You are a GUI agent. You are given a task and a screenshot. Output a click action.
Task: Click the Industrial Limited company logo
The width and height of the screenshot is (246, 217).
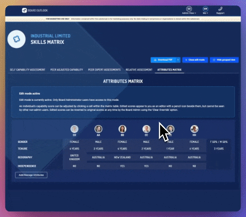click(x=16, y=39)
